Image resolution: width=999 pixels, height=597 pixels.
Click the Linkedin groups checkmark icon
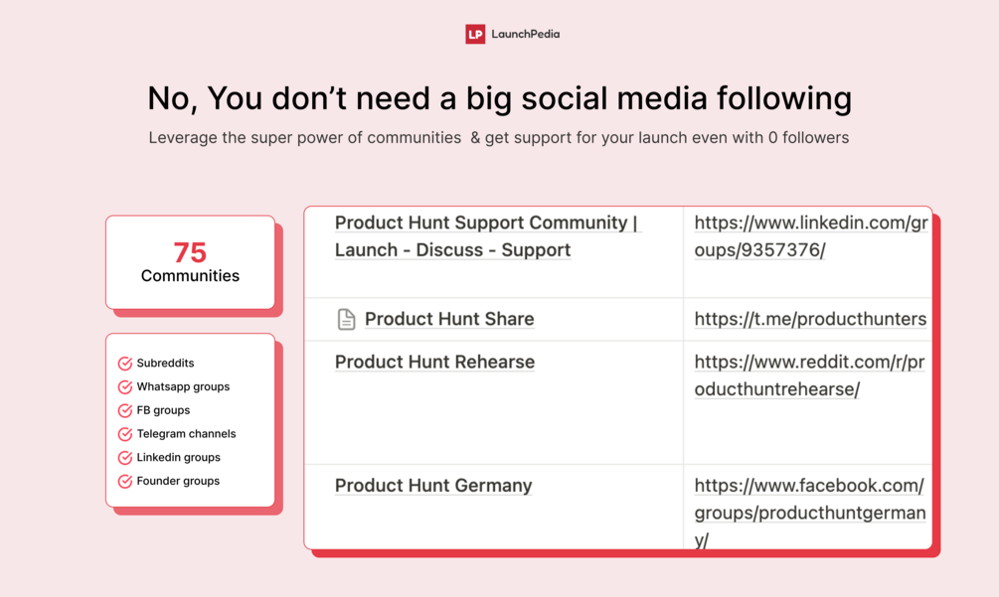125,458
